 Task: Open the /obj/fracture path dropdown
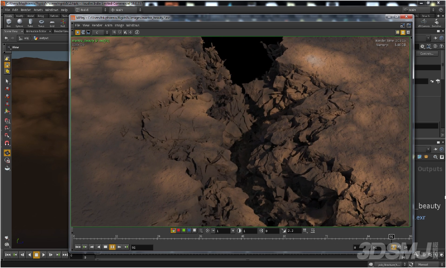tap(392, 265)
